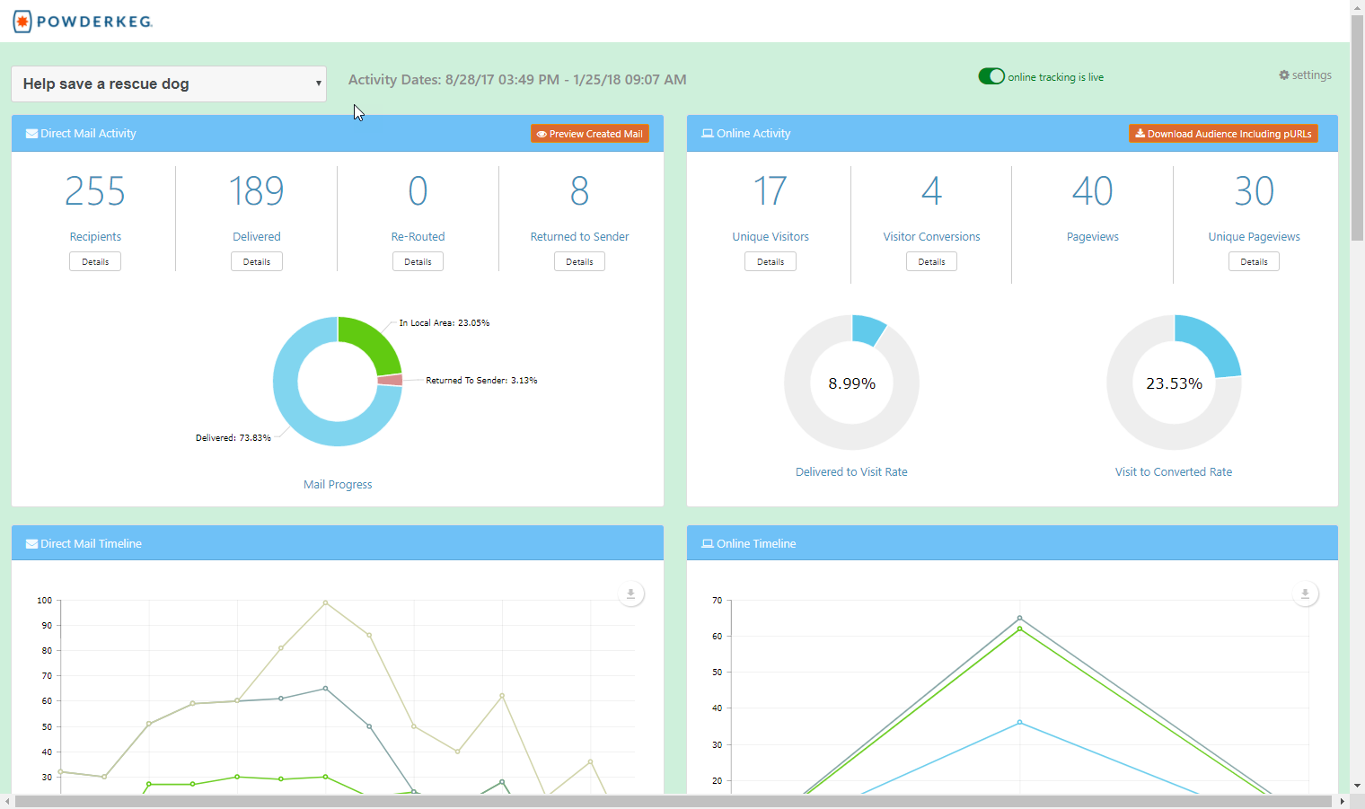The height and width of the screenshot is (809, 1365).
Task: Click the 17 unique visitors count
Action: 771,191
